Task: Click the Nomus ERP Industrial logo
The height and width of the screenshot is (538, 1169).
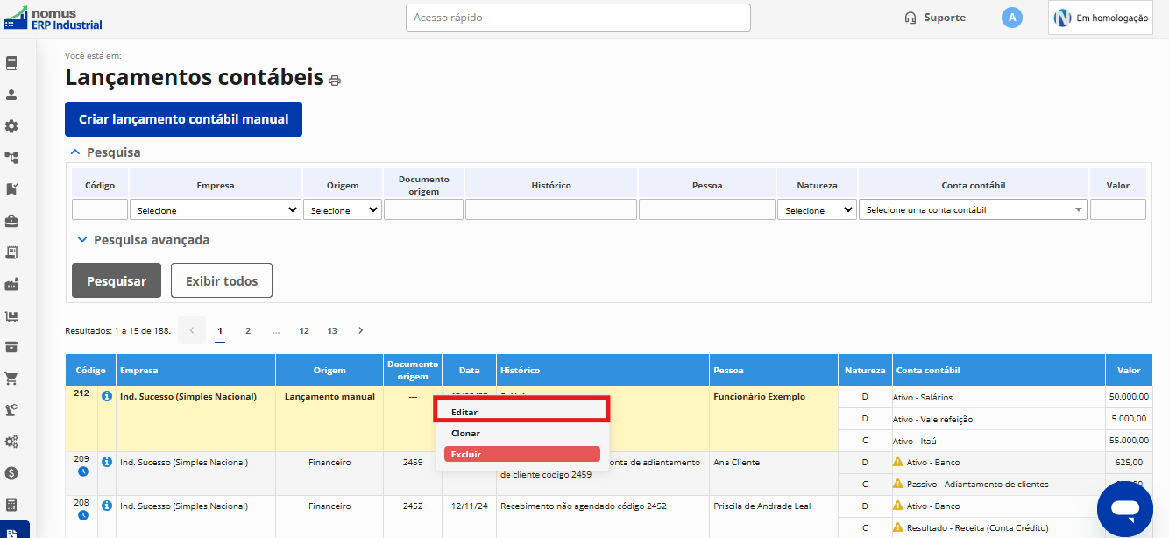Action: coord(53,18)
